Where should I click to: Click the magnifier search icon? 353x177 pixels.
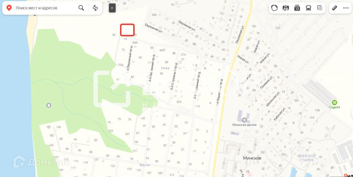[x=81, y=8]
